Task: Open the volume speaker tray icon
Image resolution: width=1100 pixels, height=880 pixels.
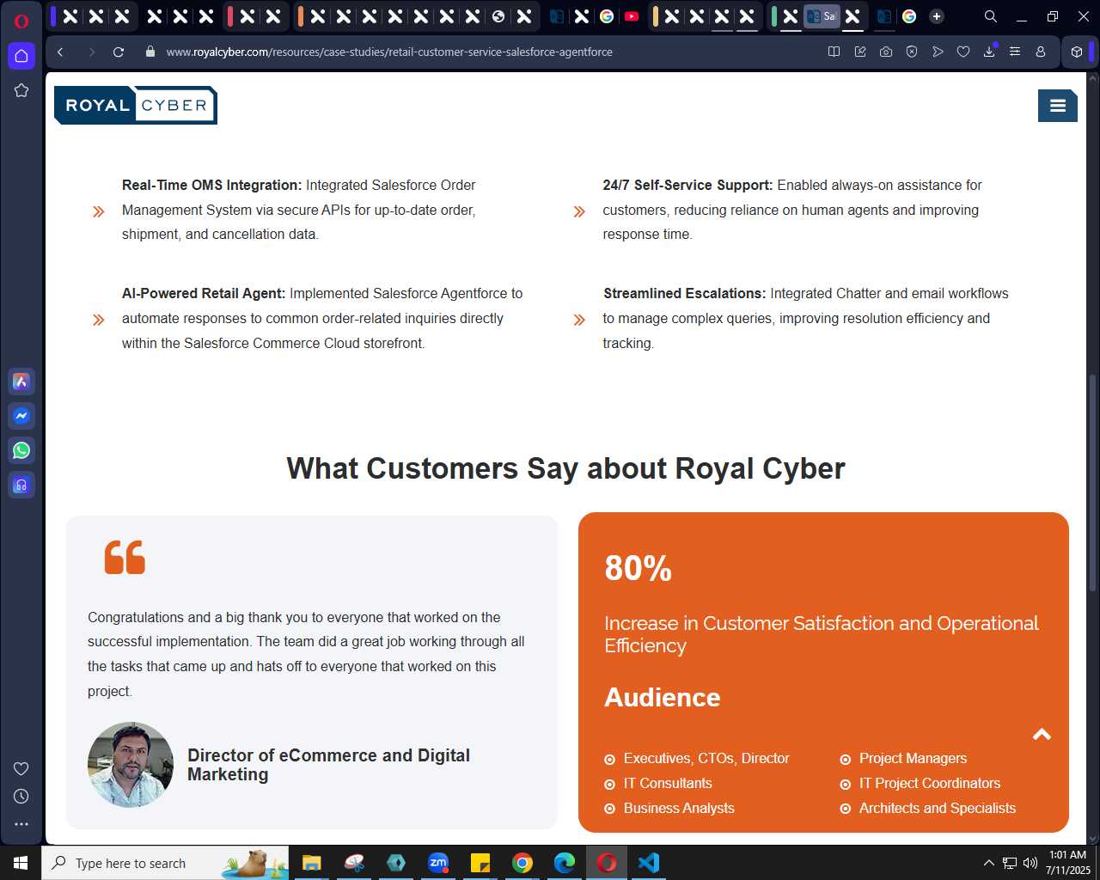Action: [1030, 863]
